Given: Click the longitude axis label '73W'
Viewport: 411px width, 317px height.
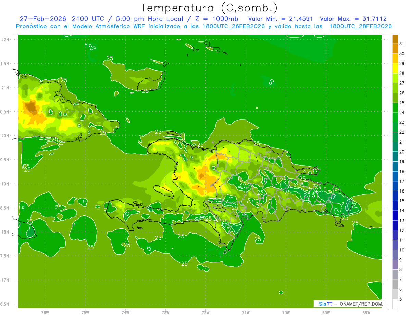Looking at the screenshot, I should coord(165,312).
